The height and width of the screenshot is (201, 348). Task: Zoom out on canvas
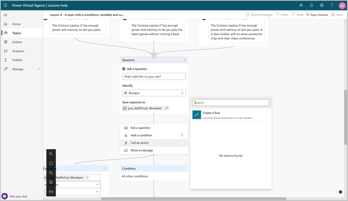pos(51,173)
